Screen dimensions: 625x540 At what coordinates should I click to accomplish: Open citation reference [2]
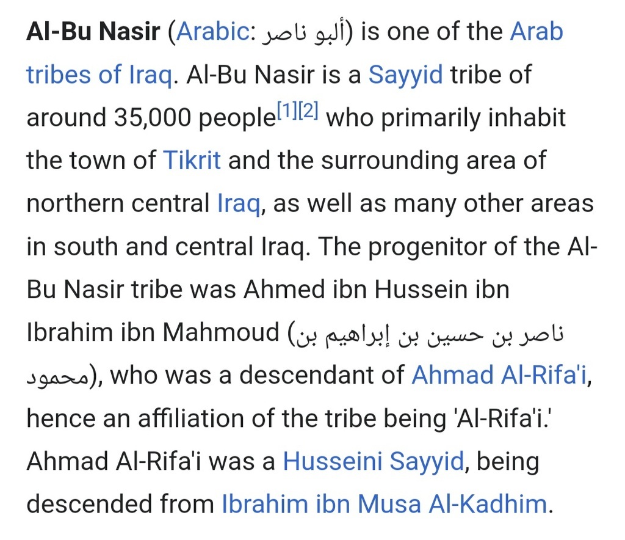pos(308,110)
